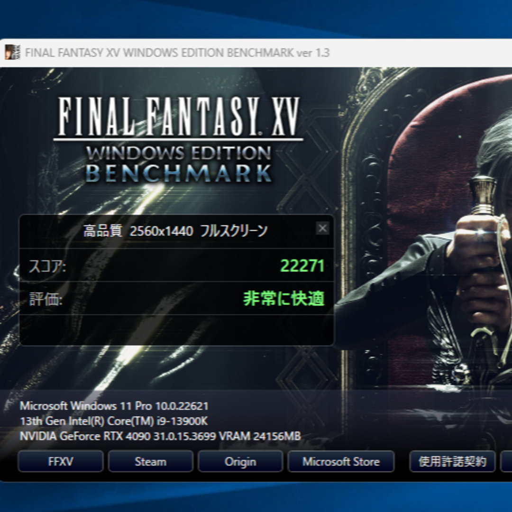Open the Steam store button
This screenshot has width=512, height=512.
pos(151,461)
